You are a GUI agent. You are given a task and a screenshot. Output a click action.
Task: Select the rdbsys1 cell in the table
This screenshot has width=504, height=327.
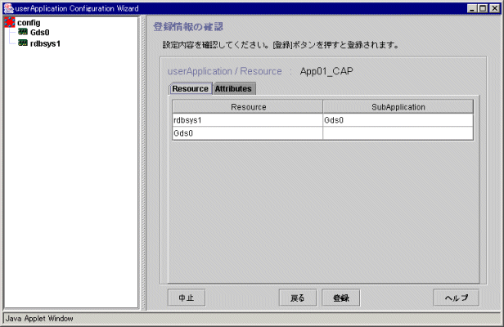point(247,120)
